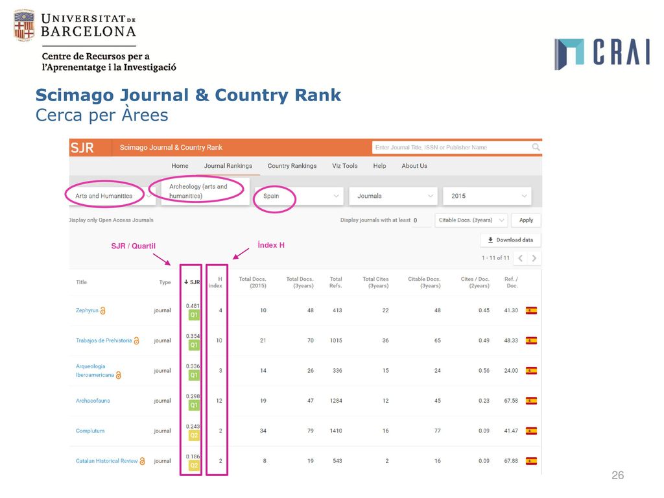Open the Viz Tools menu item
The height and width of the screenshot is (498, 664).
click(345, 166)
